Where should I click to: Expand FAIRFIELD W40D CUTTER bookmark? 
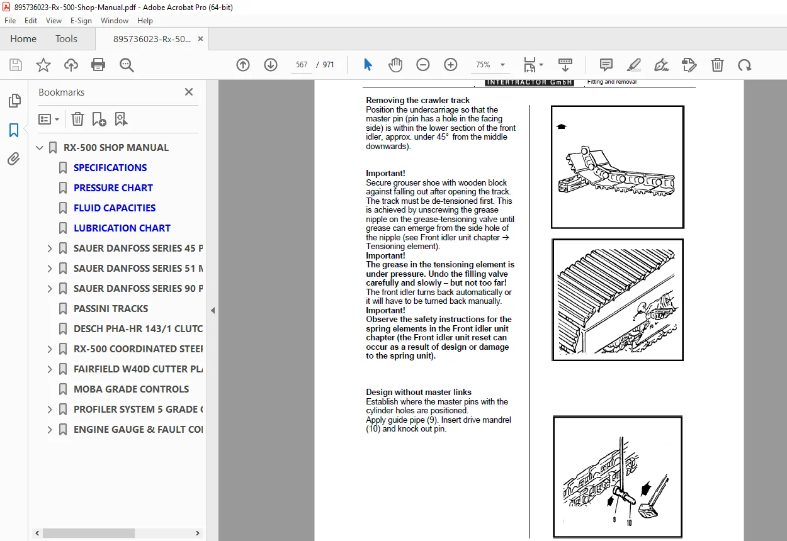[x=50, y=369]
